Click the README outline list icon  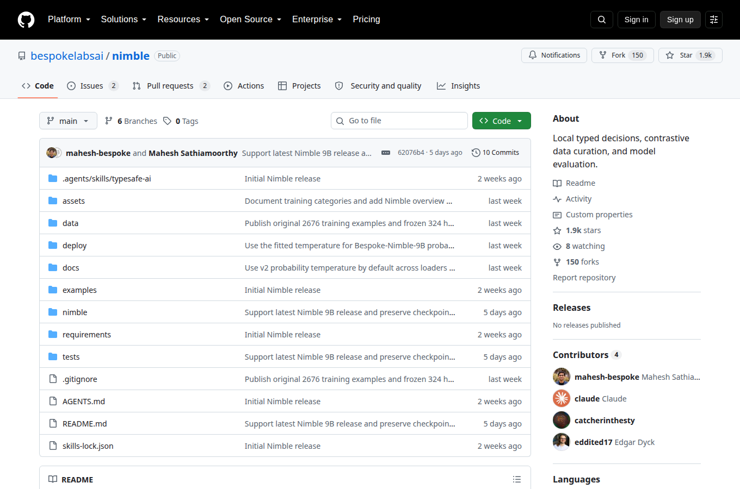click(517, 479)
